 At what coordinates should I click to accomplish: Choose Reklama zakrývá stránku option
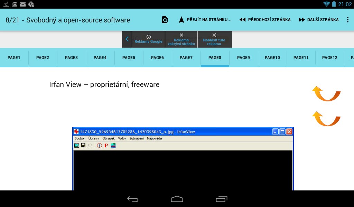(x=181, y=39)
